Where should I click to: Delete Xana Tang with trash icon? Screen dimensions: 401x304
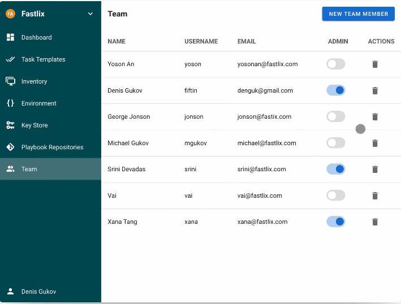coord(375,222)
